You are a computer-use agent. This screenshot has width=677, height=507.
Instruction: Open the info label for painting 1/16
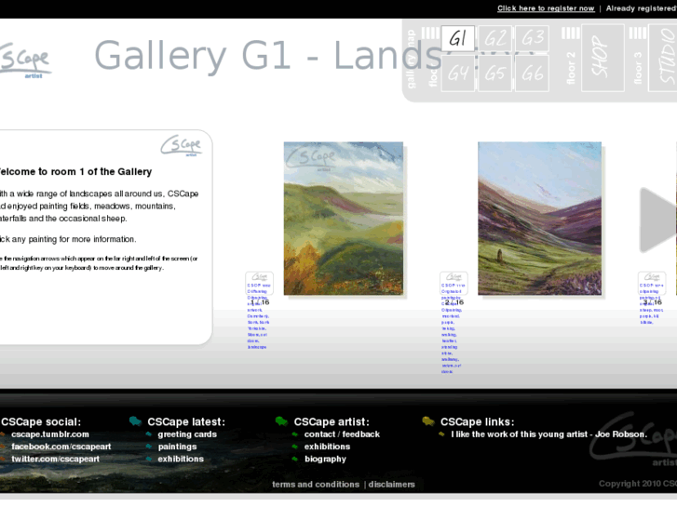click(x=259, y=283)
